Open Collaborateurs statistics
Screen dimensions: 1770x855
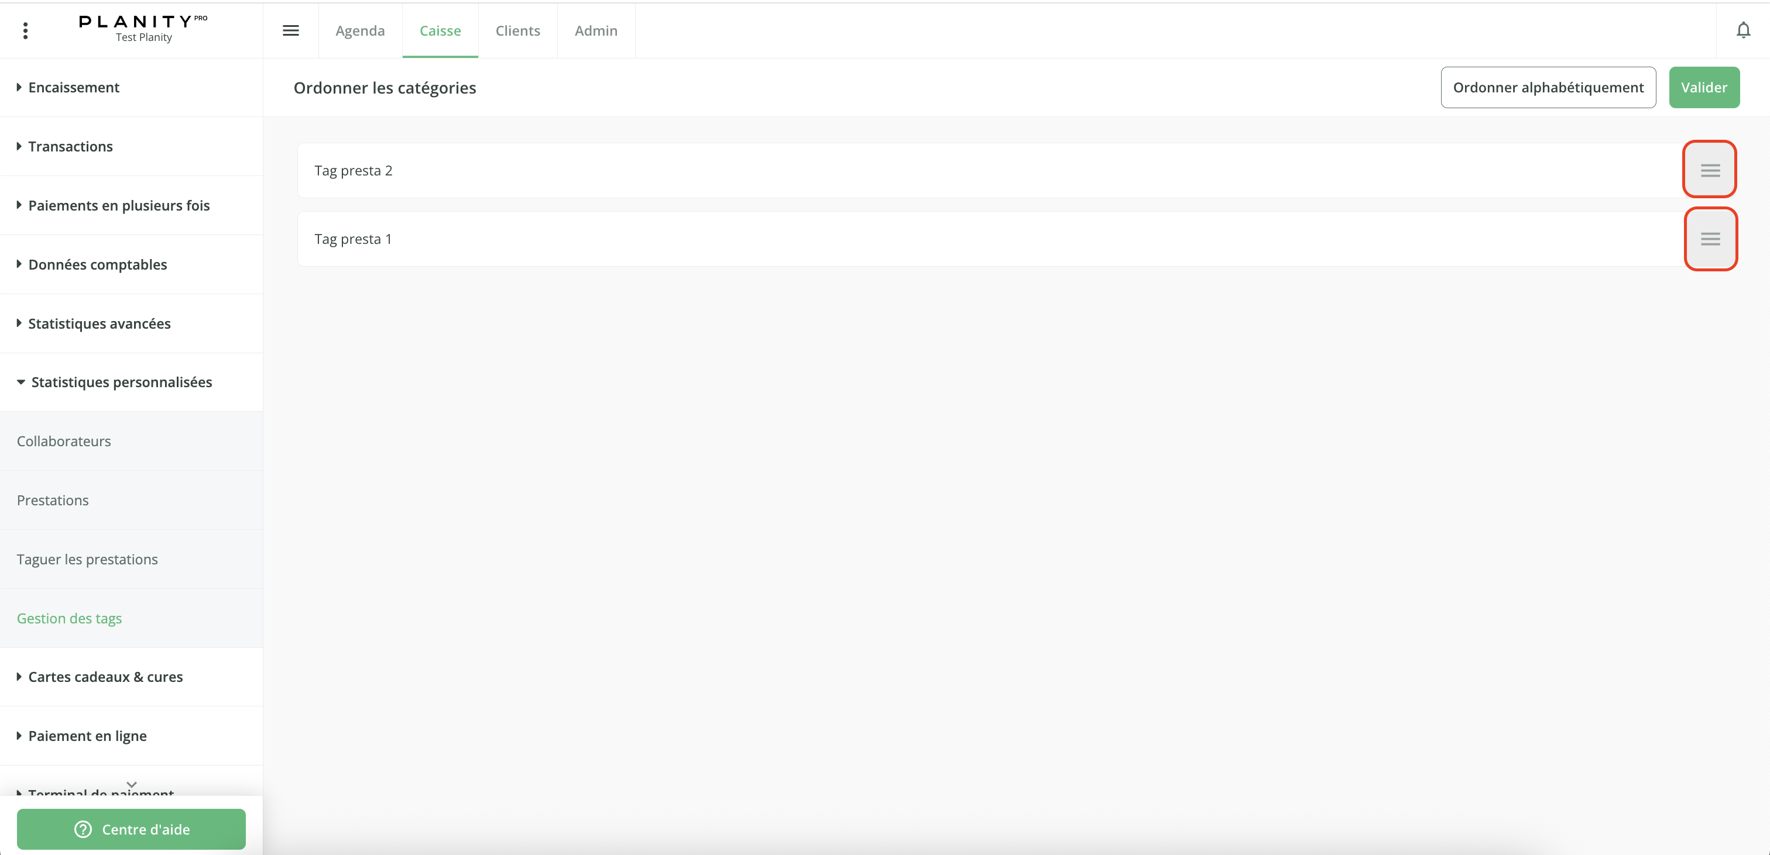point(131,441)
